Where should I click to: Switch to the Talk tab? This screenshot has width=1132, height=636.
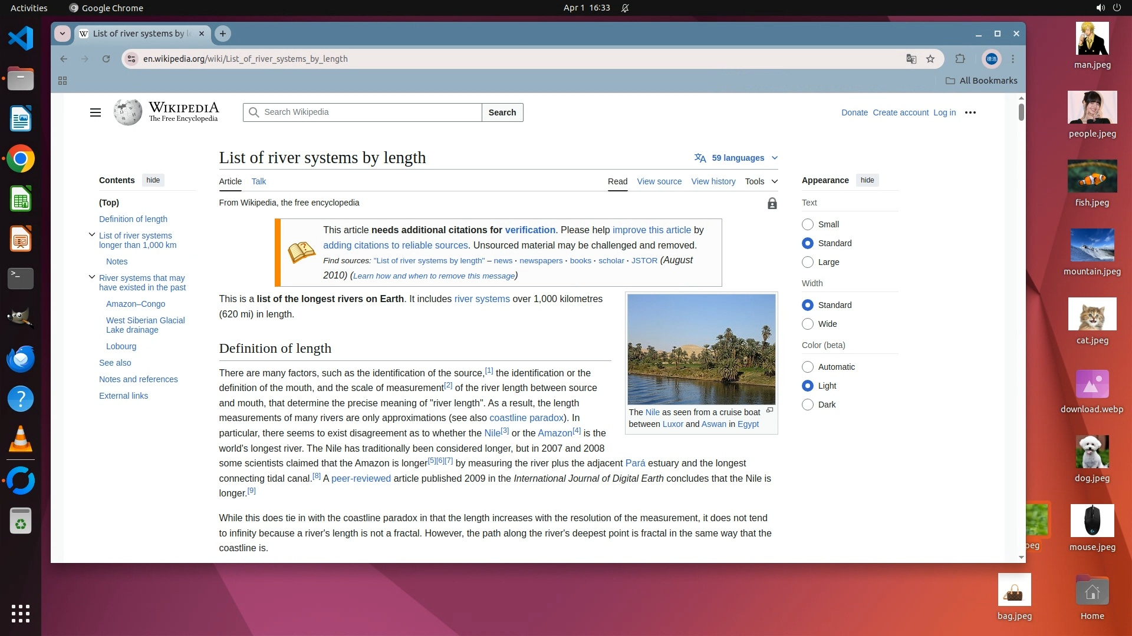(x=258, y=181)
